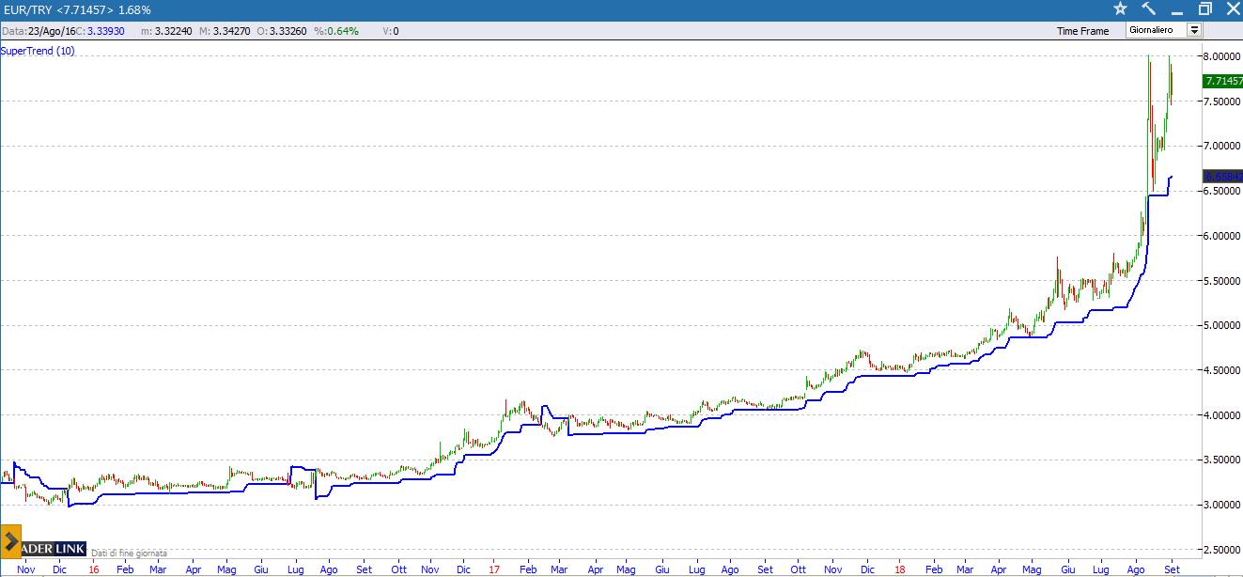Click the green 7.71457 current price tag

(1222, 82)
